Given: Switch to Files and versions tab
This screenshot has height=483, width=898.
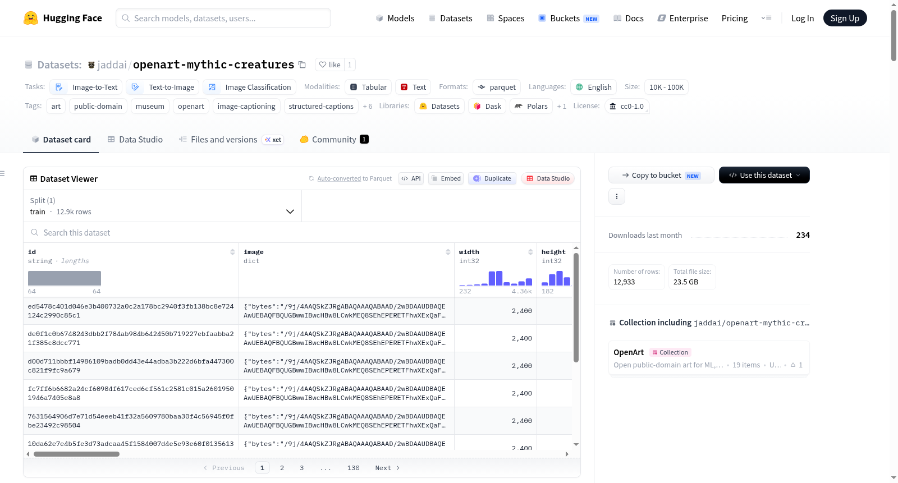Looking at the screenshot, I should click(231, 140).
